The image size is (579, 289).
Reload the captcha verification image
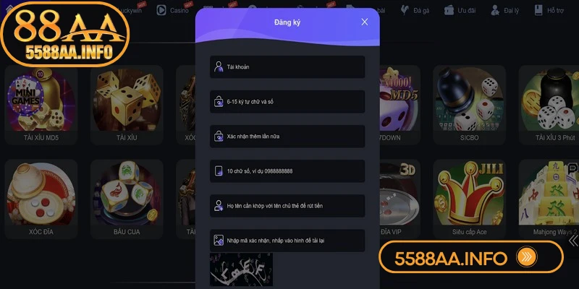click(241, 269)
